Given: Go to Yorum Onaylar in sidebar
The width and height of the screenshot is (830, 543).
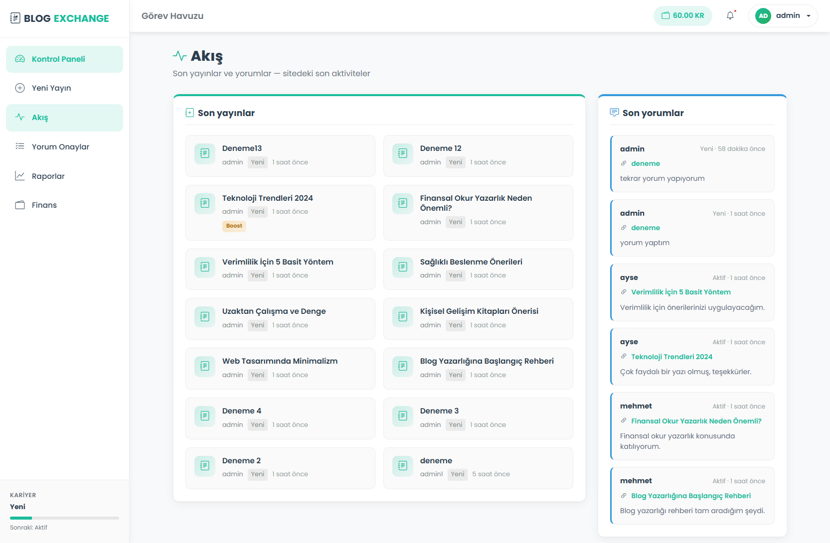Looking at the screenshot, I should pos(60,147).
